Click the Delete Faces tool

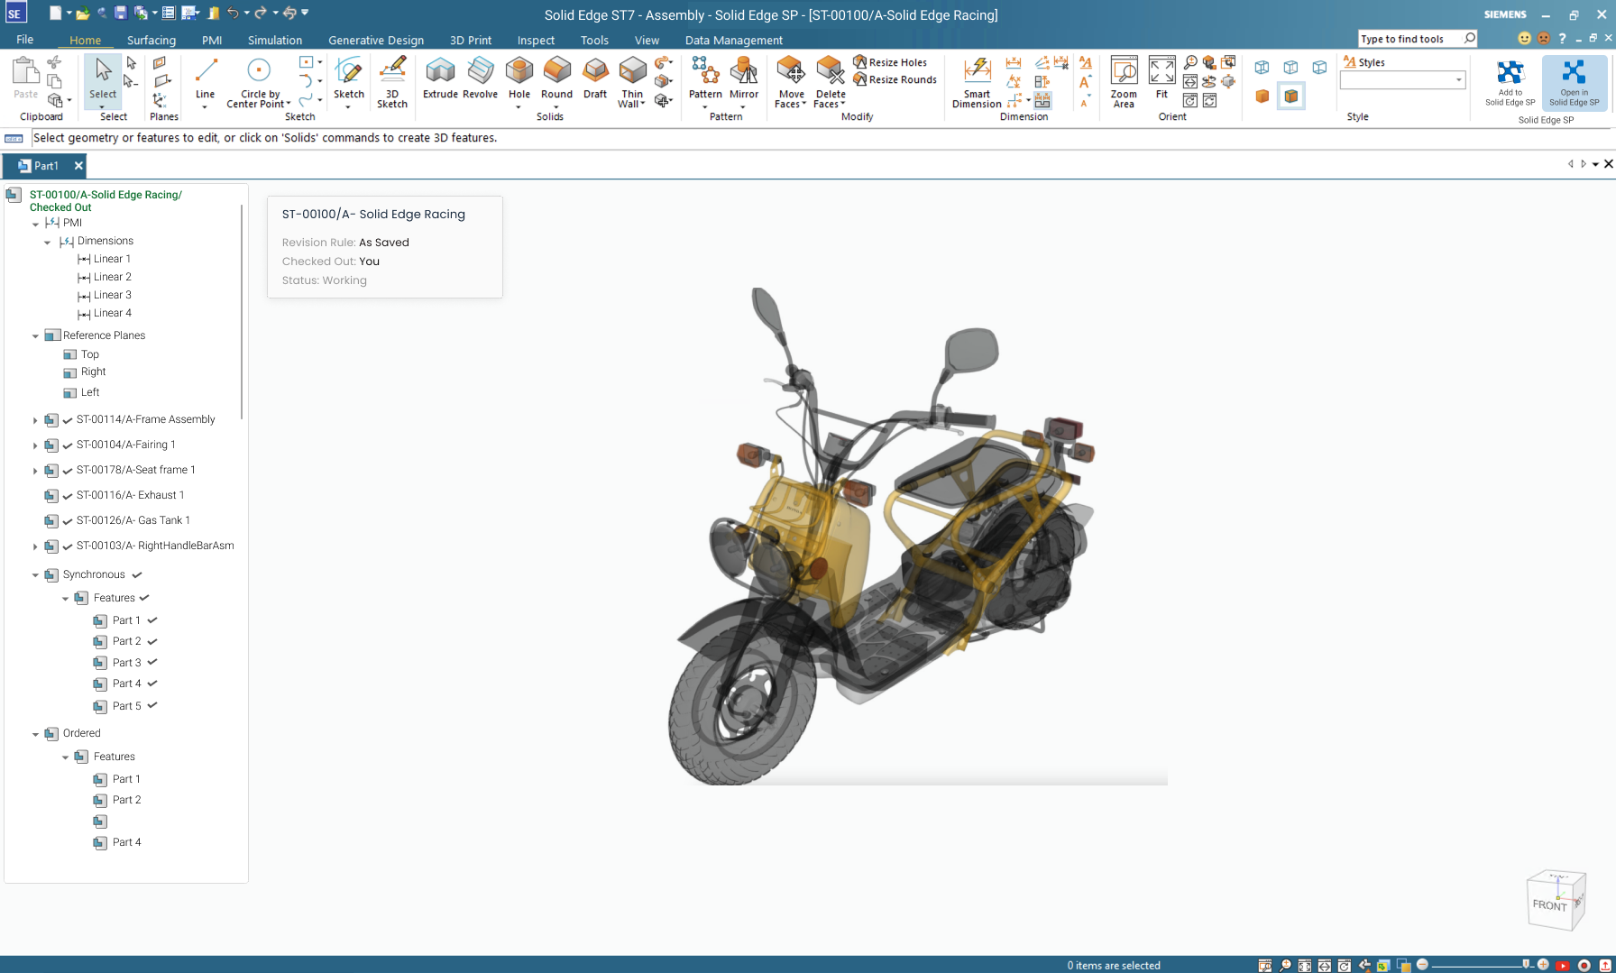tap(830, 82)
